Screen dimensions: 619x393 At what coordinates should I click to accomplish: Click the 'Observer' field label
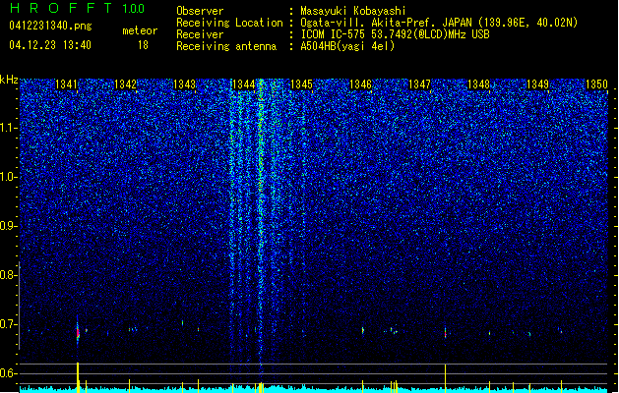click(200, 11)
